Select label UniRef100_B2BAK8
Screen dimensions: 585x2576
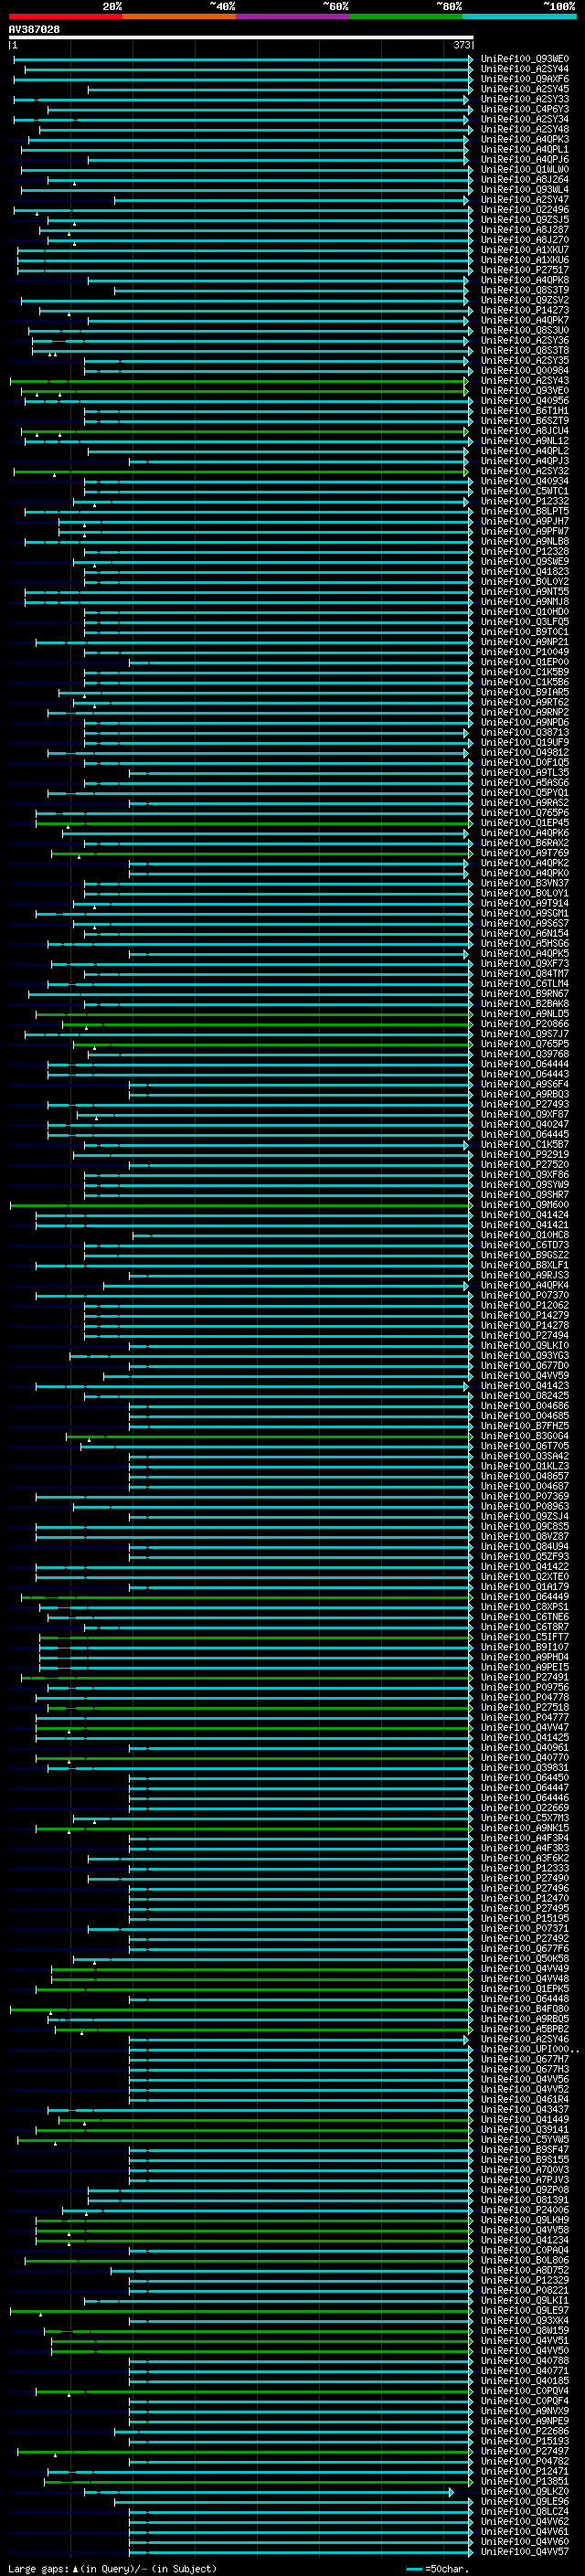tap(524, 1004)
